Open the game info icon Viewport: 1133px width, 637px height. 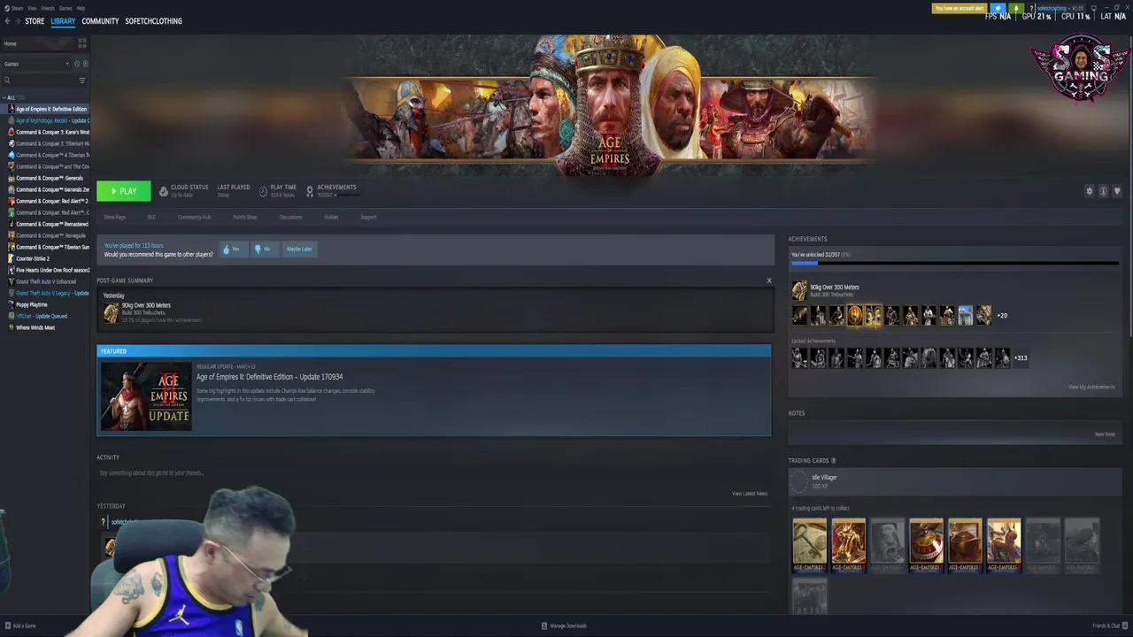click(1103, 191)
